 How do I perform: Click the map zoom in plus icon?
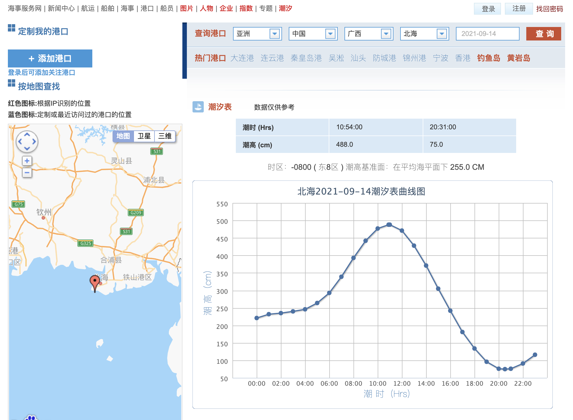click(x=27, y=161)
